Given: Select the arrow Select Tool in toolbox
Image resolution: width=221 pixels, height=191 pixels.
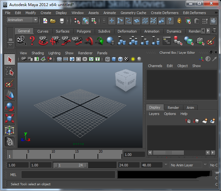Looking at the screenshot, I should [x=10, y=60].
